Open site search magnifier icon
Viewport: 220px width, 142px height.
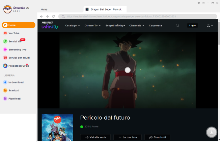click(178, 26)
